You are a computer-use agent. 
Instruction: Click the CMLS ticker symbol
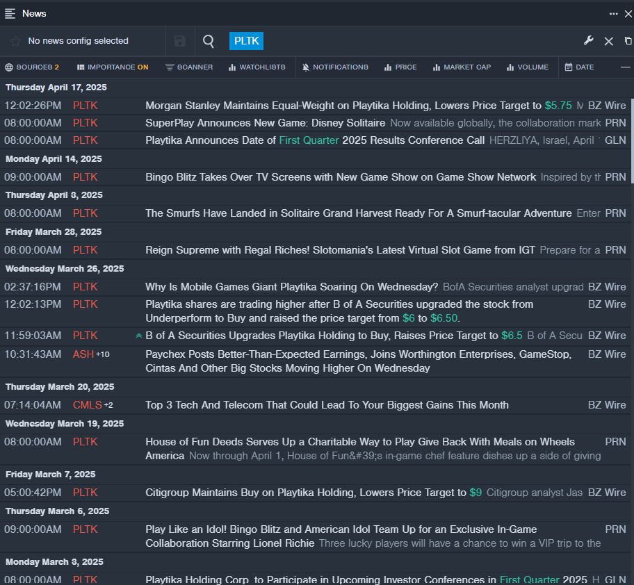88,405
